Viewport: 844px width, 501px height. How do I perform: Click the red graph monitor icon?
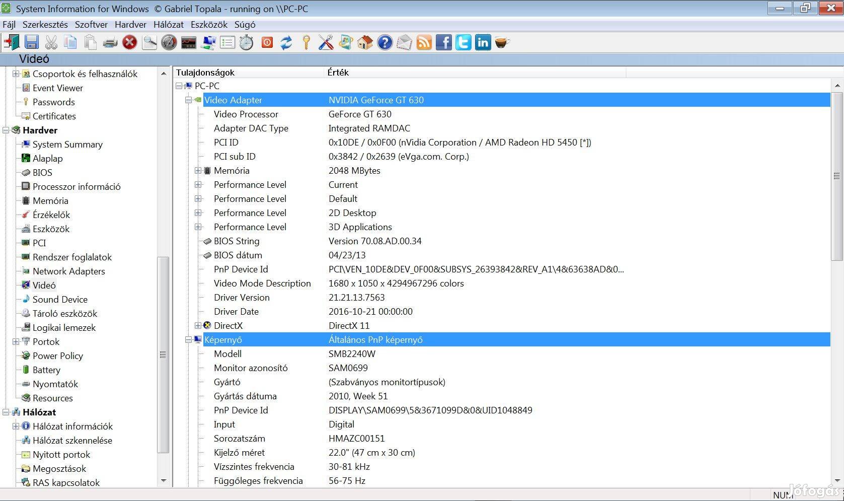click(x=189, y=43)
